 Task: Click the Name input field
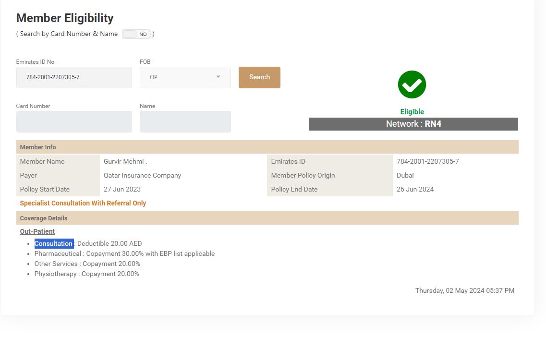coord(185,121)
